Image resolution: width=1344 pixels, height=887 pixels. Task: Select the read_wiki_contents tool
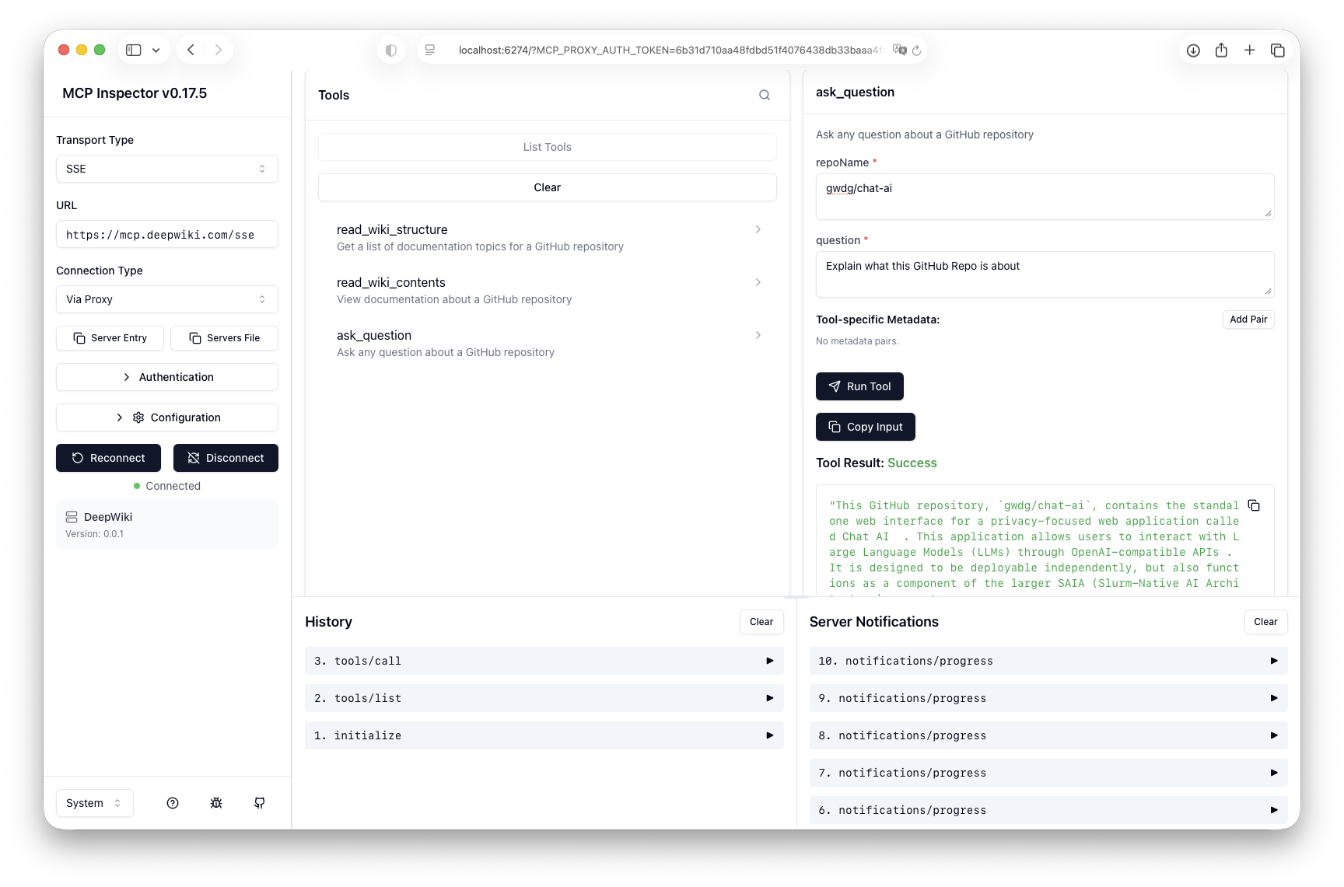coord(547,290)
